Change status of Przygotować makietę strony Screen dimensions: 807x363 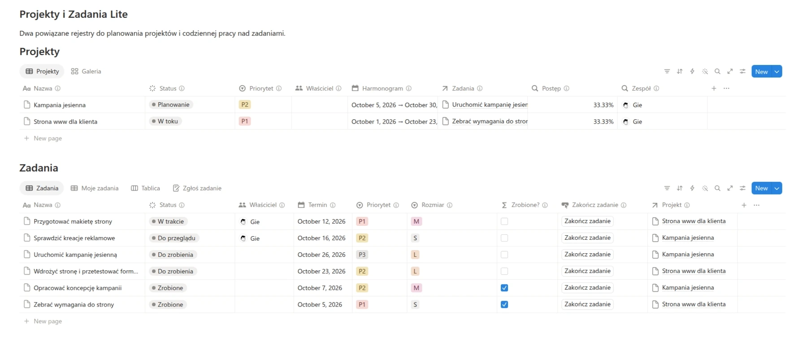168,221
